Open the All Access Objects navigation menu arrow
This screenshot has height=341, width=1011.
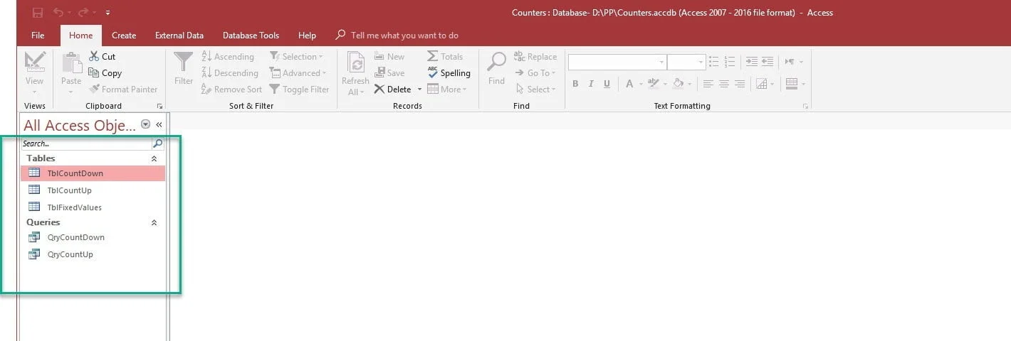coord(146,124)
